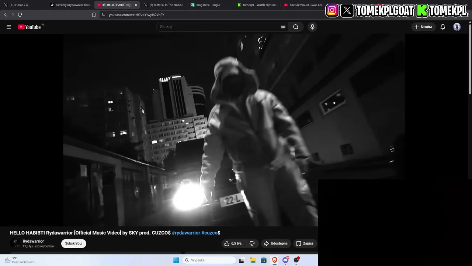Open the YouTube notifications bell
The height and width of the screenshot is (266, 472).
(x=443, y=27)
